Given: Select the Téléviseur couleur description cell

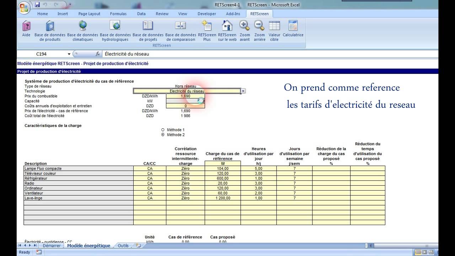Looking at the screenshot, I should [x=79, y=174].
